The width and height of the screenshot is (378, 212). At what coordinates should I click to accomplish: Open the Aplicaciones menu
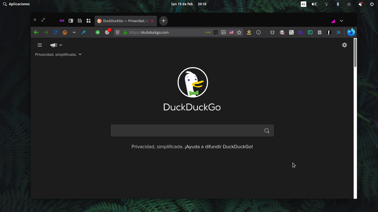[16, 4]
